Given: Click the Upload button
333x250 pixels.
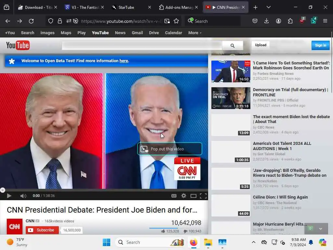Looking at the screenshot, I should (260, 45).
